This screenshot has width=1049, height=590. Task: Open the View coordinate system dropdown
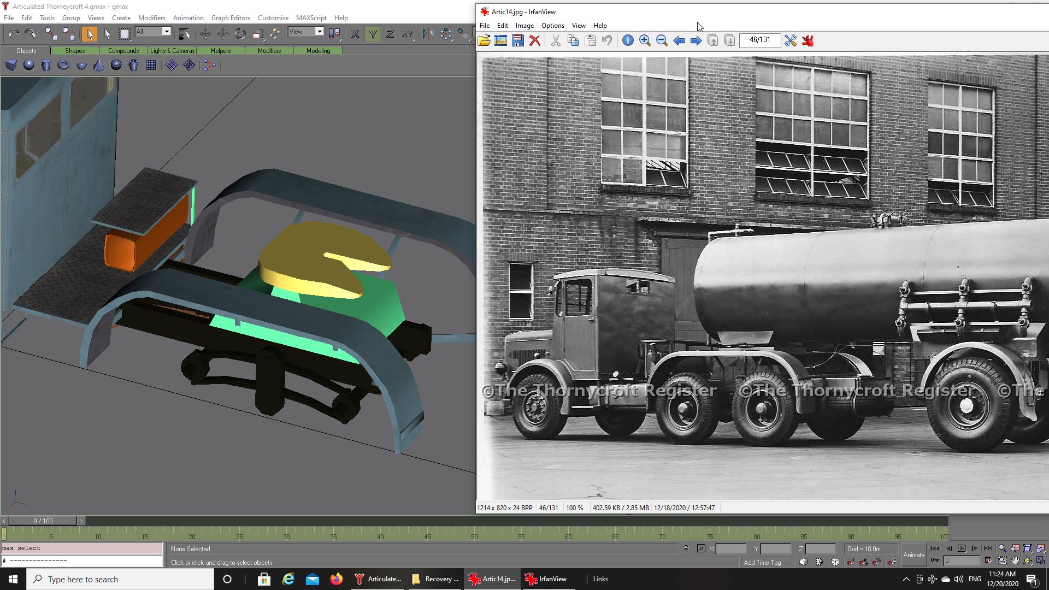click(x=306, y=32)
